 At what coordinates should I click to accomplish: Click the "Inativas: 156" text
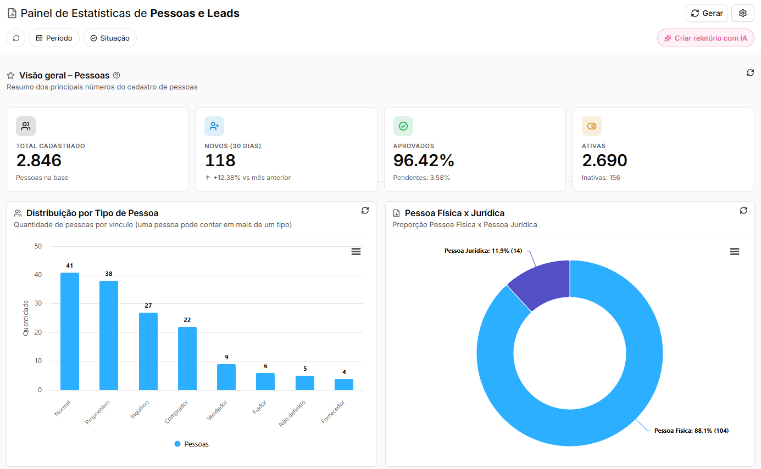coord(601,178)
